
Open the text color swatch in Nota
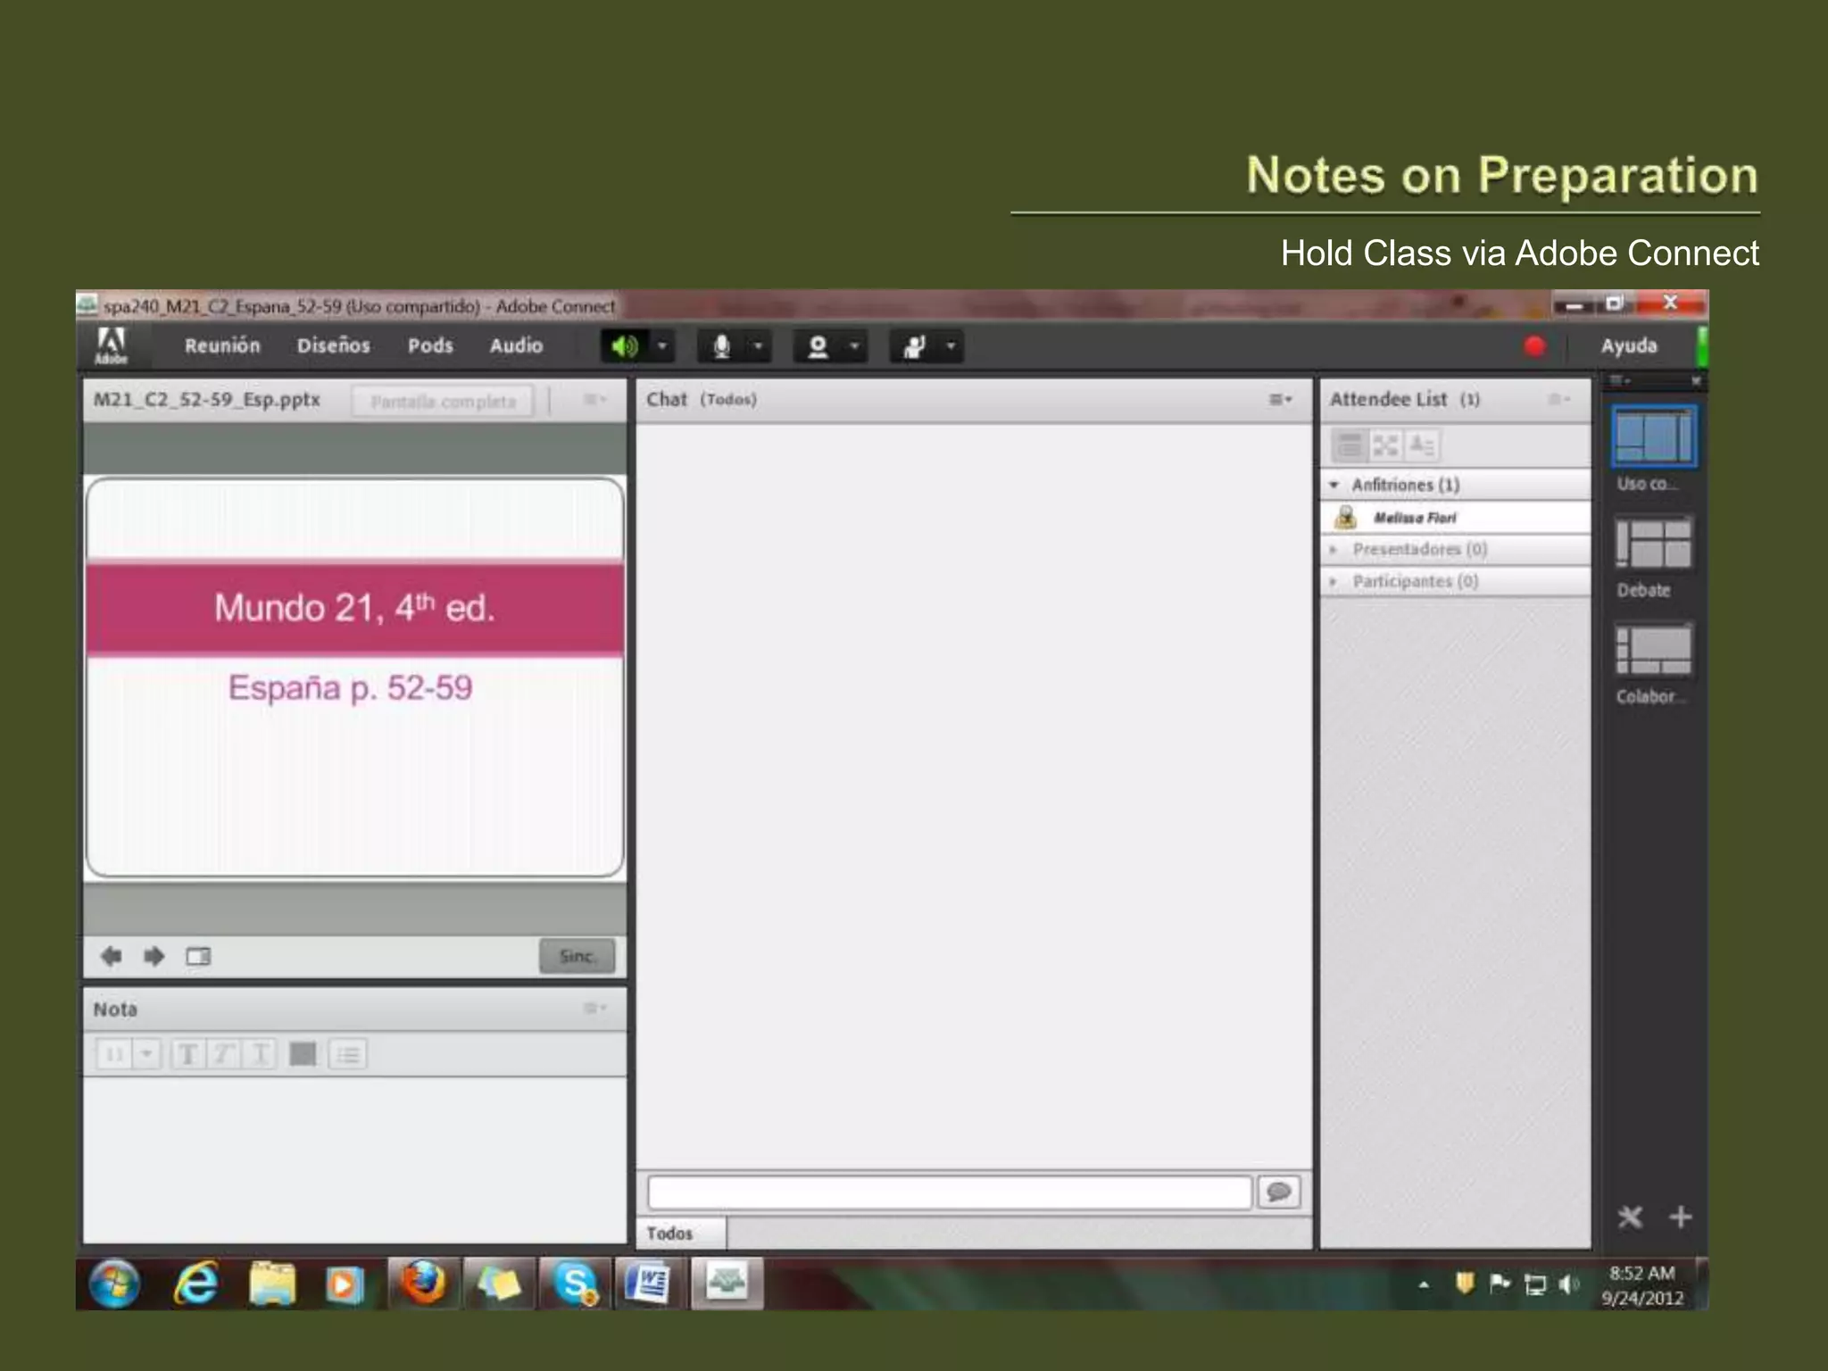coord(303,1055)
